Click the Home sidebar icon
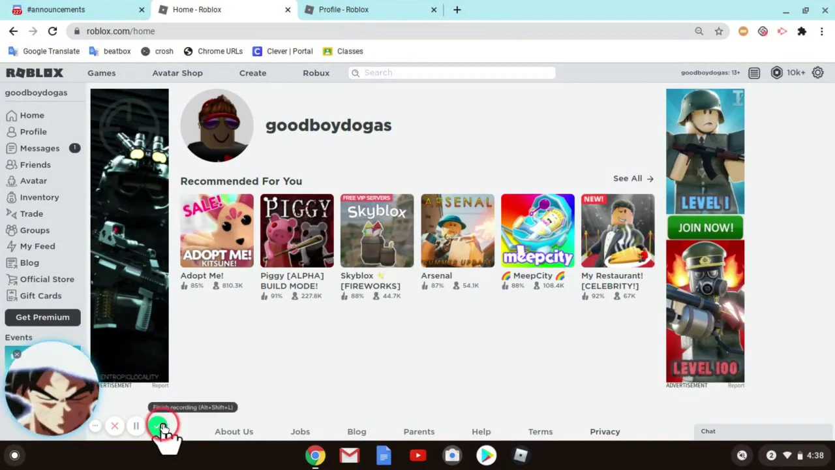This screenshot has height=470, width=835. click(11, 116)
